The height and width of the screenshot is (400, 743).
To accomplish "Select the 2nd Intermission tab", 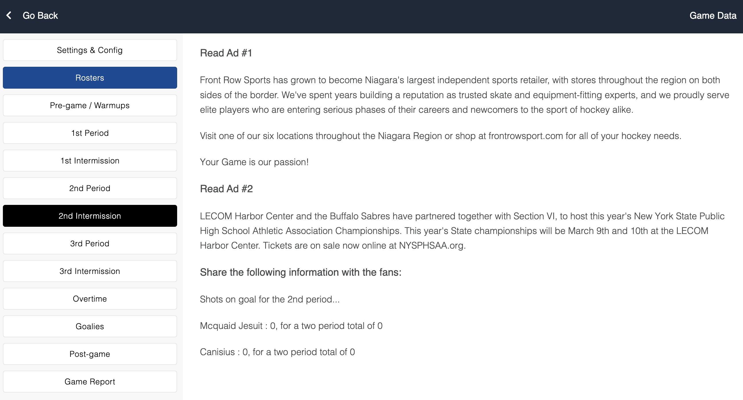I will [90, 216].
